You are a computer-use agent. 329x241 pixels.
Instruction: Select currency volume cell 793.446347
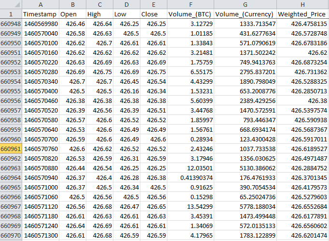tap(245, 120)
